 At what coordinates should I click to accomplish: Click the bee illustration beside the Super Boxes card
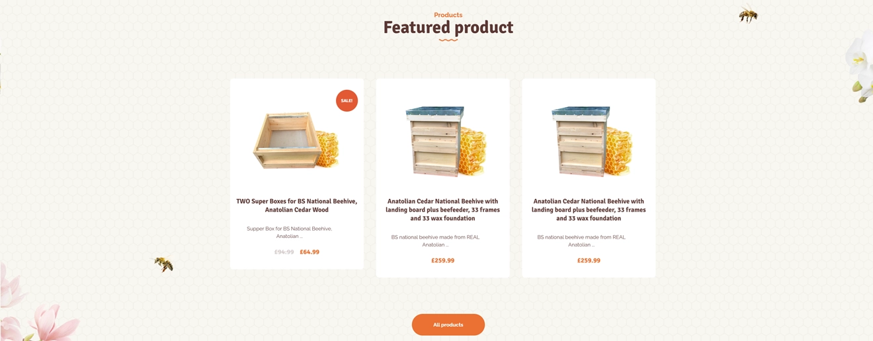(x=163, y=264)
